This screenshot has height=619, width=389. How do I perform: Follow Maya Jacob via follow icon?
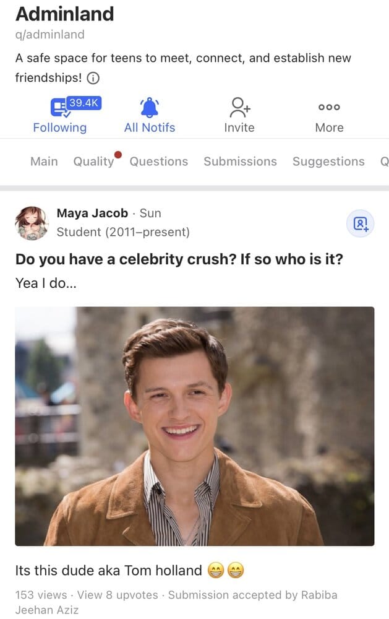[x=360, y=223]
